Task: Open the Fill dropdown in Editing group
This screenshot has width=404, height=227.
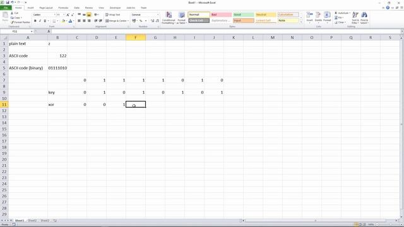Action: [x=338, y=18]
